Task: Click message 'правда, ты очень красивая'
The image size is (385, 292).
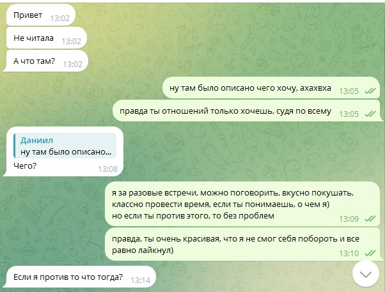Action: (x=242, y=244)
